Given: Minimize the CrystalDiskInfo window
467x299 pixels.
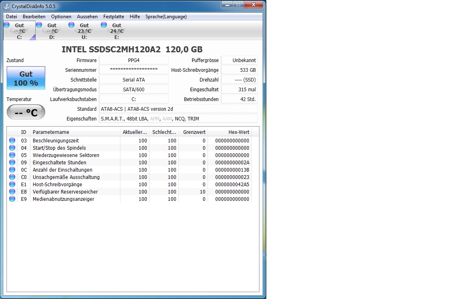Looking at the screenshot, I should tap(227, 4).
